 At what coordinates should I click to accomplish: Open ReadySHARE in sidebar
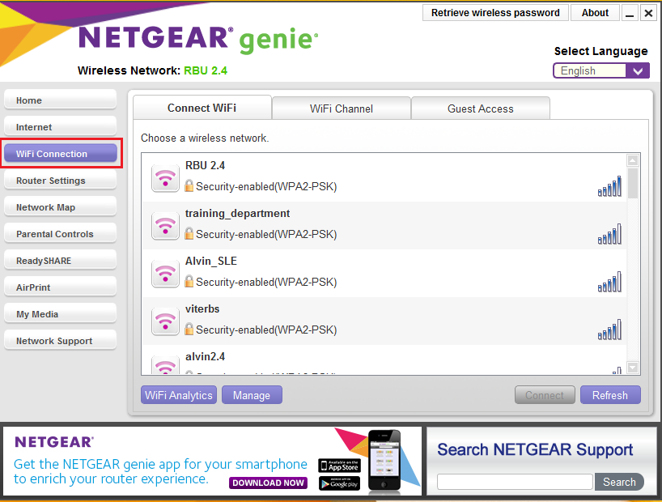click(x=61, y=260)
